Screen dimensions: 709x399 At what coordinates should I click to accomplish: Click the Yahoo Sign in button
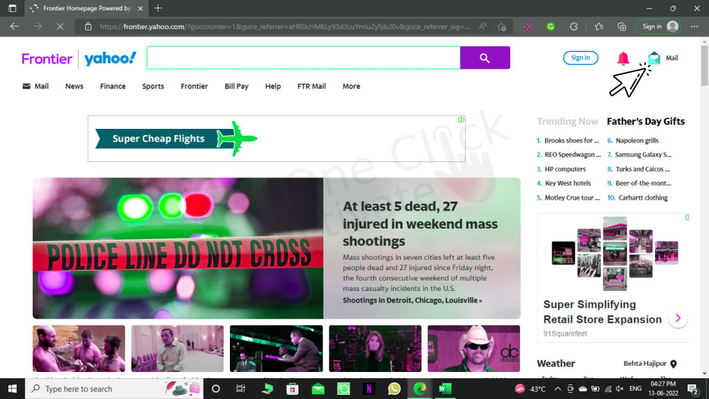580,58
